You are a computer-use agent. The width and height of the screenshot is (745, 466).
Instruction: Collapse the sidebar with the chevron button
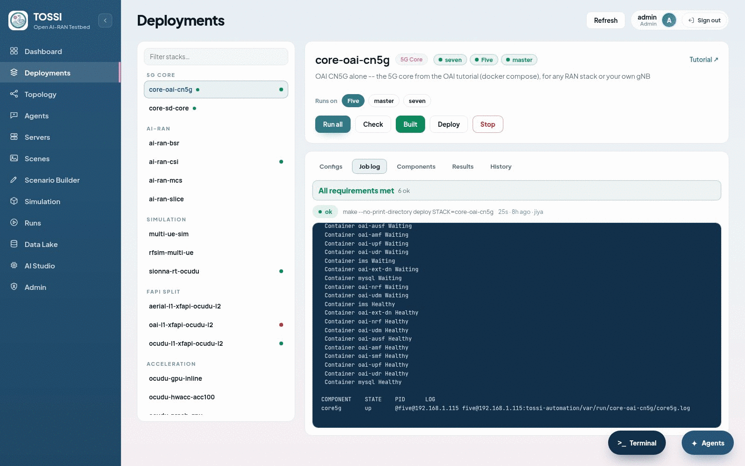(105, 21)
